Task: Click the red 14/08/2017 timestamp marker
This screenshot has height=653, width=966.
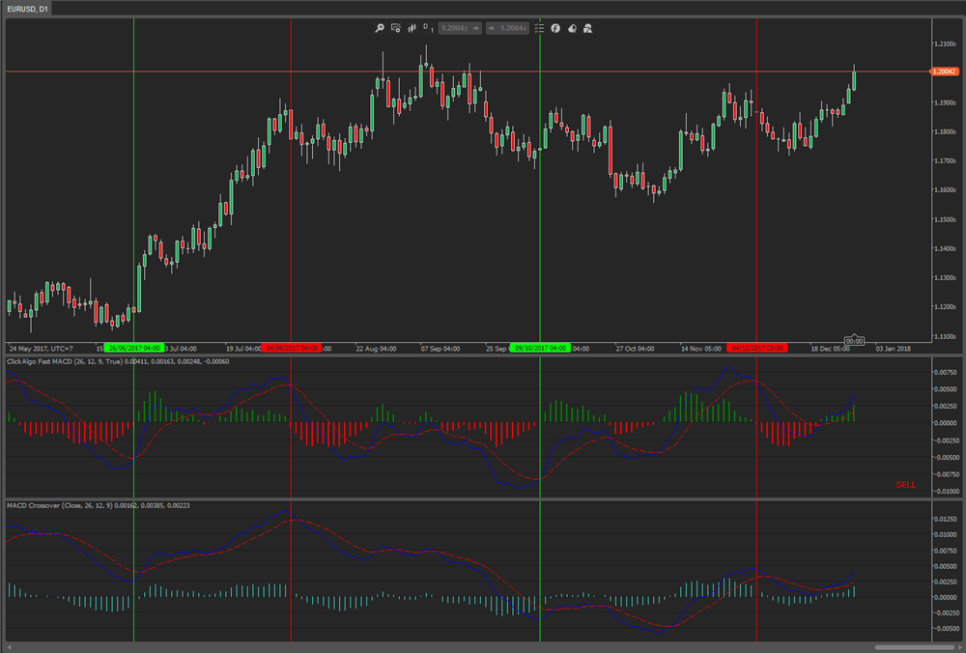Action: 291,341
